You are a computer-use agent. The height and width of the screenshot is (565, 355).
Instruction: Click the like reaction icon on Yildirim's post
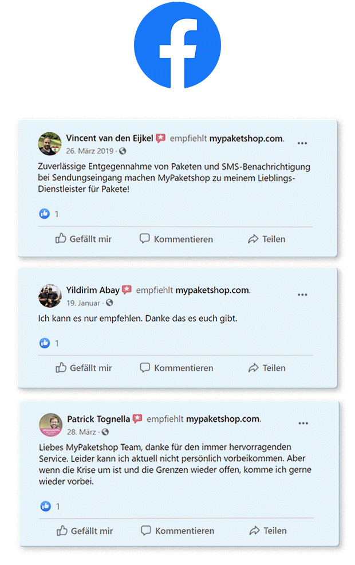pos(45,343)
